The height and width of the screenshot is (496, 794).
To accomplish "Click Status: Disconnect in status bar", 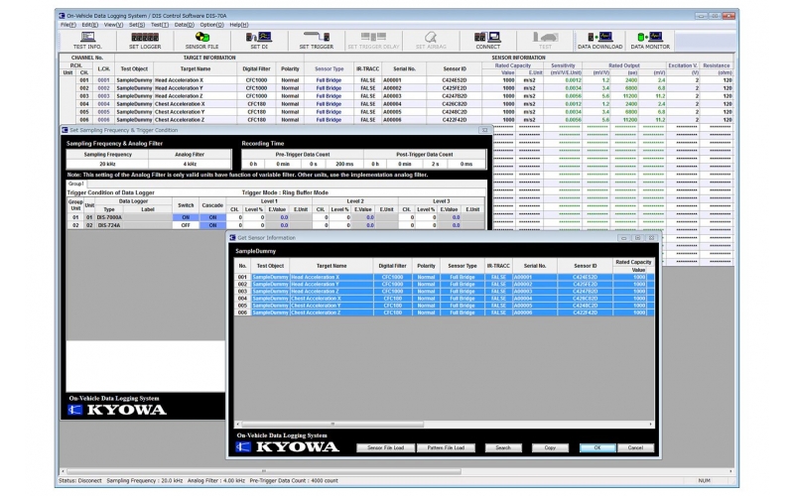I will coord(80,481).
